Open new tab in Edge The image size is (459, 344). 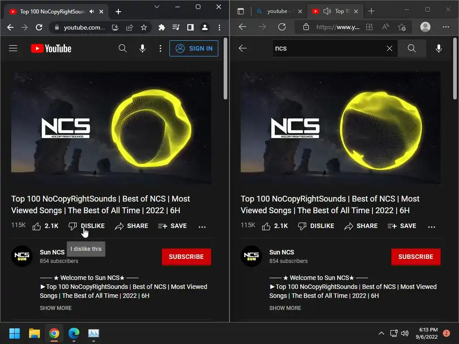[x=371, y=11]
